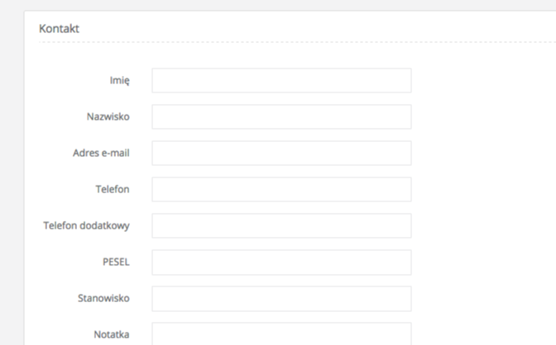Select the Adres e-mail input field

281,154
